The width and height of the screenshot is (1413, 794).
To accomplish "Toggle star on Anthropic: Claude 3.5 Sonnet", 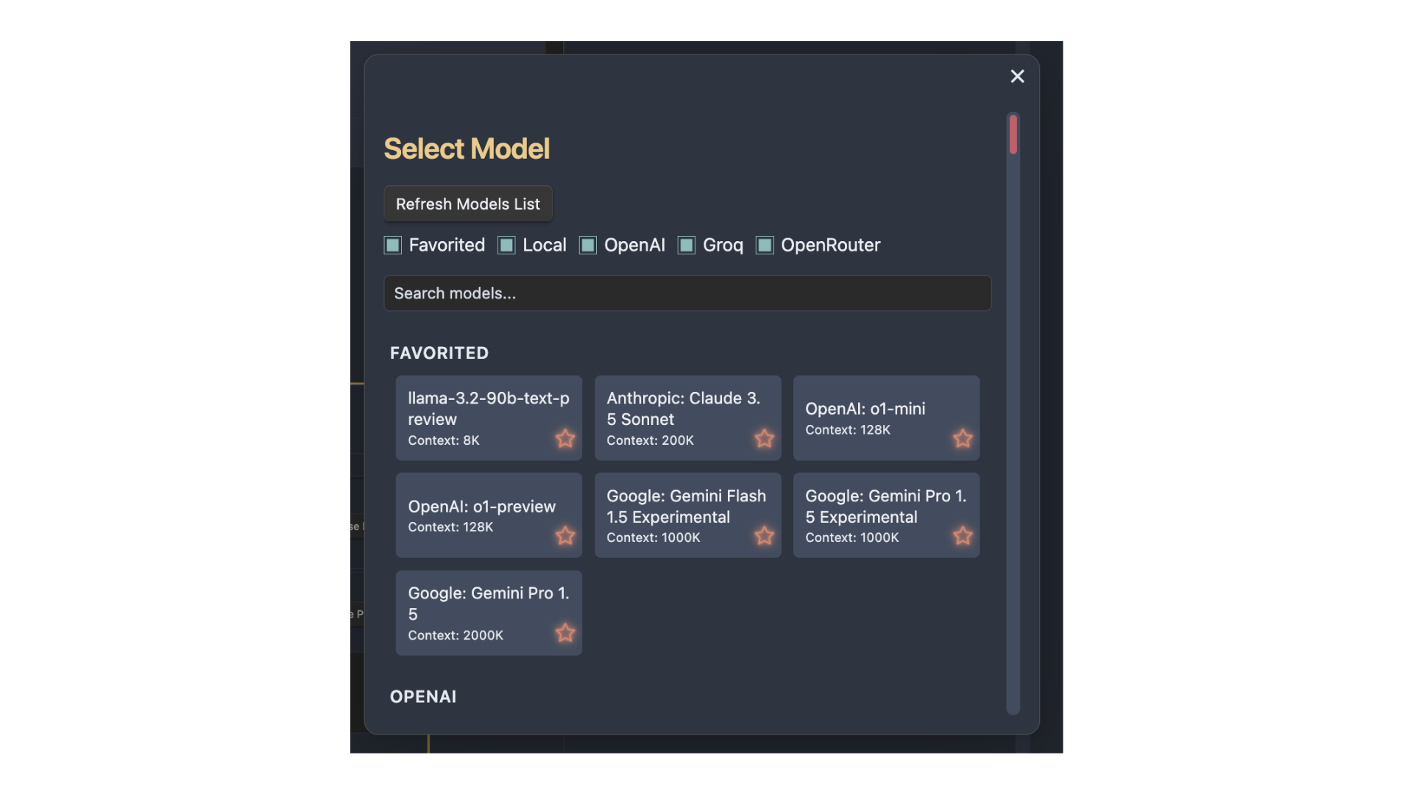I will 764,439.
